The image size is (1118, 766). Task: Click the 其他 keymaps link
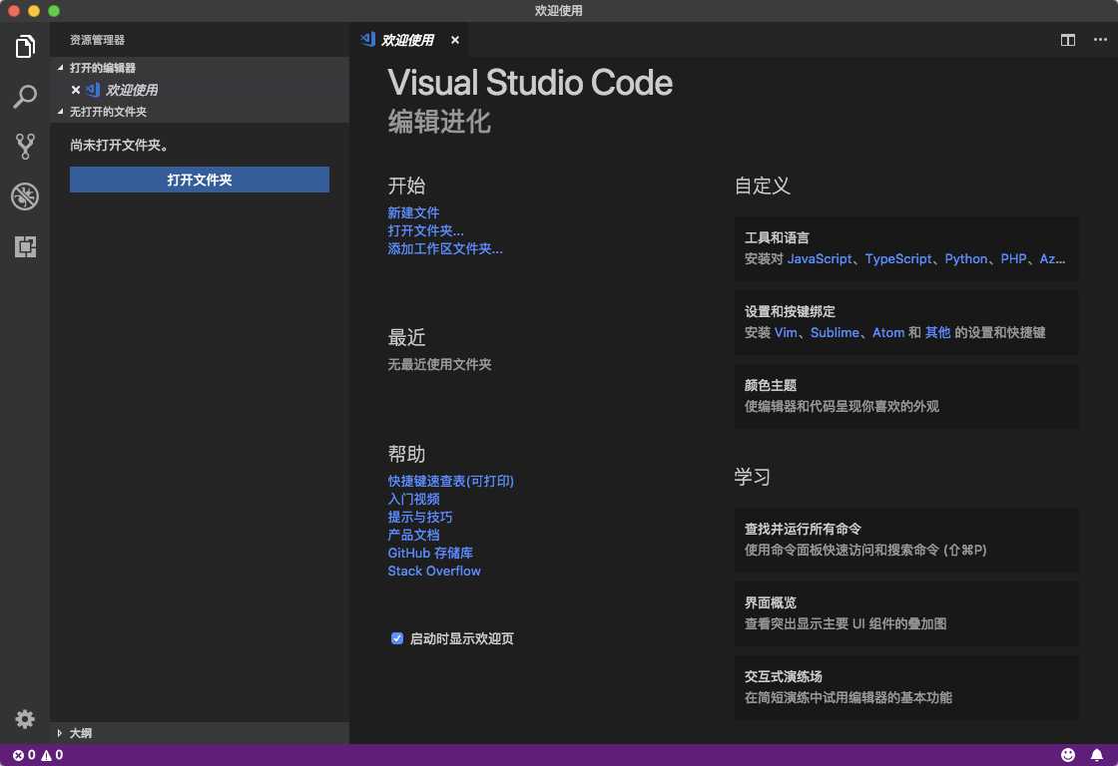(937, 333)
